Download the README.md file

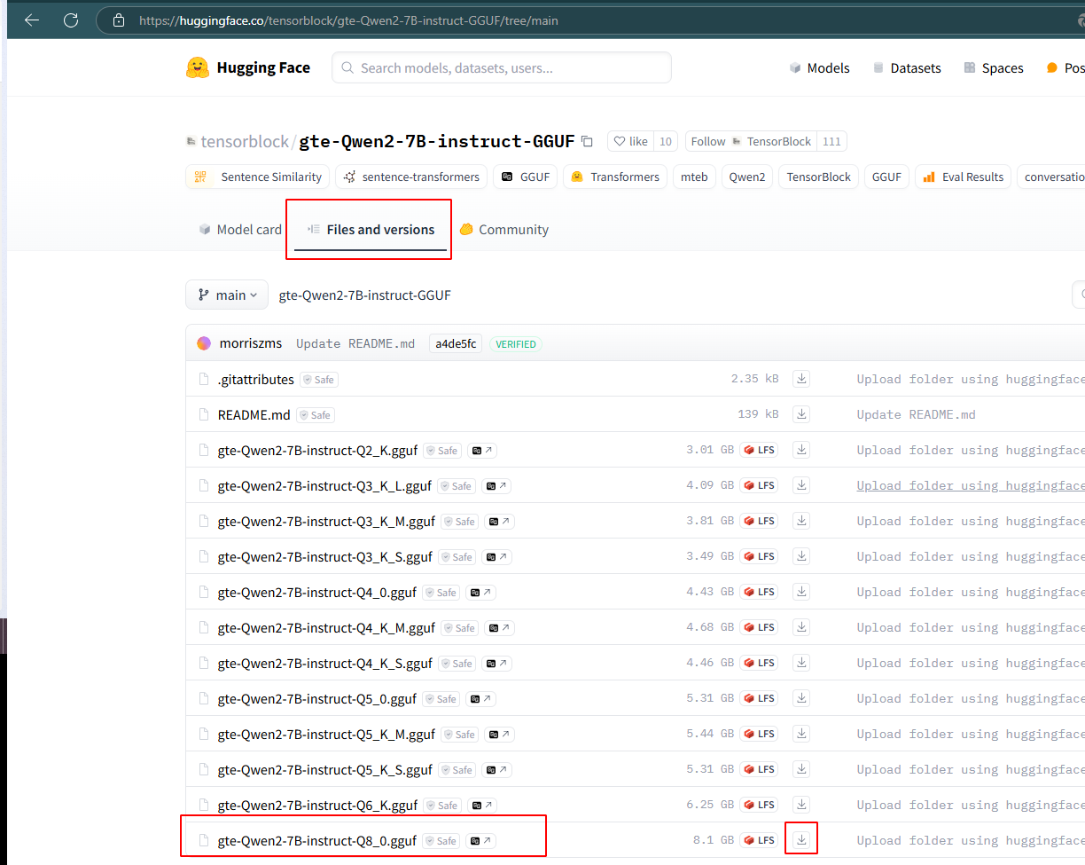click(800, 413)
